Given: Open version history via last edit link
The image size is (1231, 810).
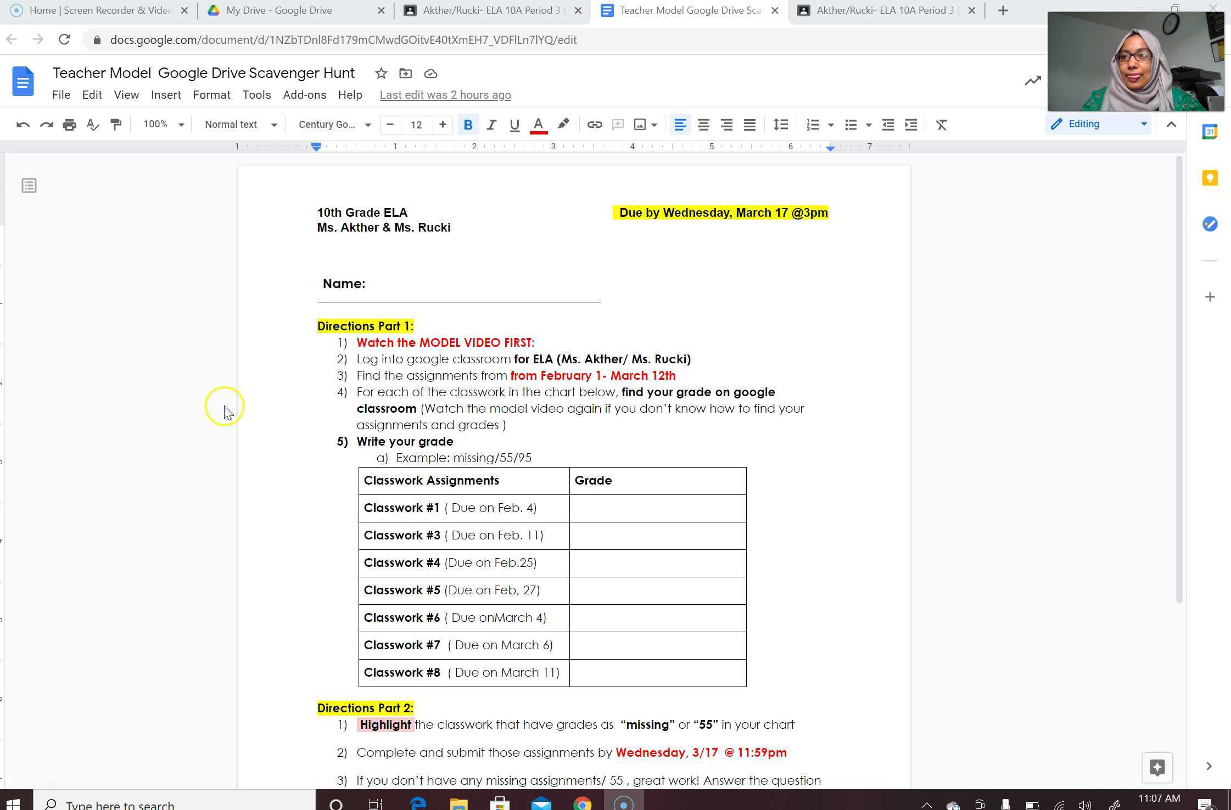Looking at the screenshot, I should point(445,94).
